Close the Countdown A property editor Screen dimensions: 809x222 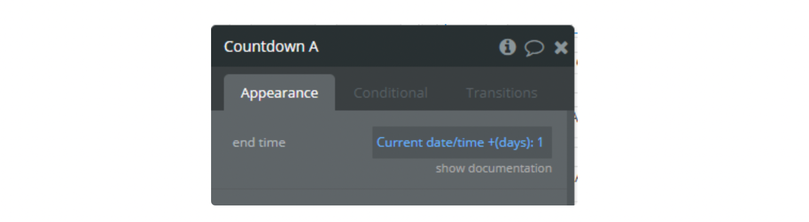click(x=561, y=47)
